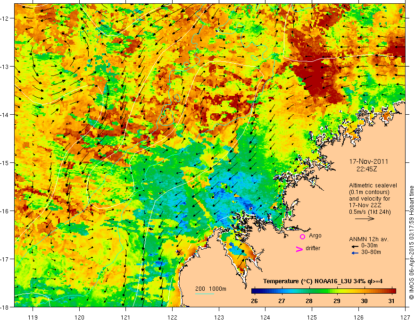Click the 17-Nov-2011 date label
Screen dimensions: 415x321
pyautogui.click(x=369, y=161)
